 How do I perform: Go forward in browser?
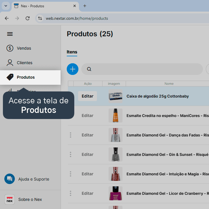pyautogui.click(x=17, y=18)
